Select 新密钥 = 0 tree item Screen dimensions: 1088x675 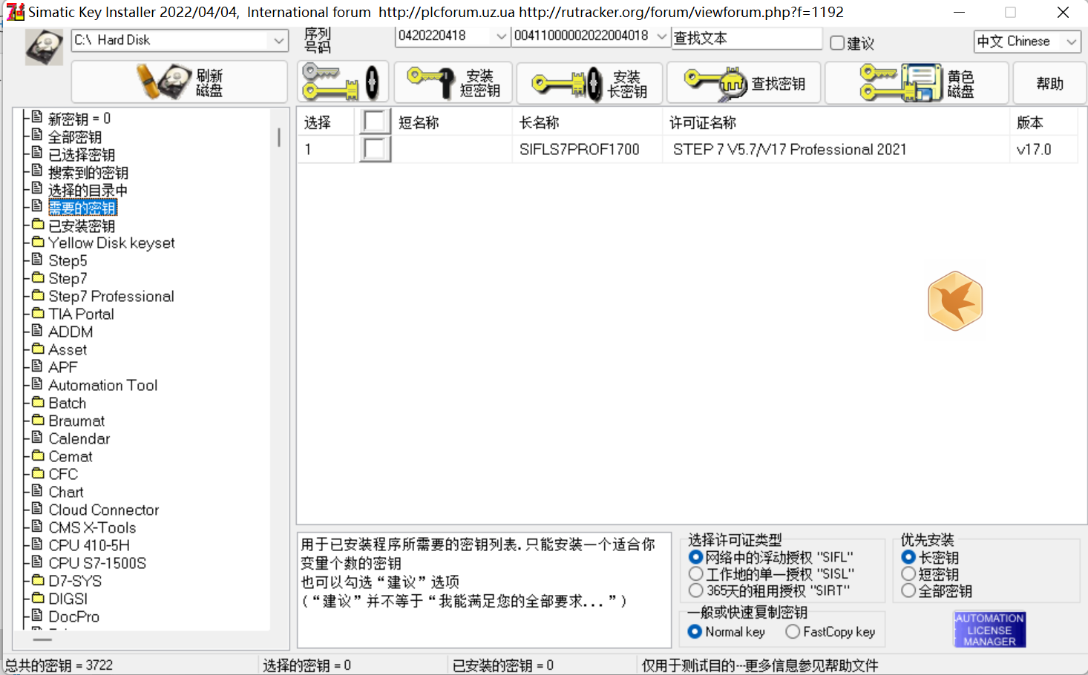click(x=79, y=119)
